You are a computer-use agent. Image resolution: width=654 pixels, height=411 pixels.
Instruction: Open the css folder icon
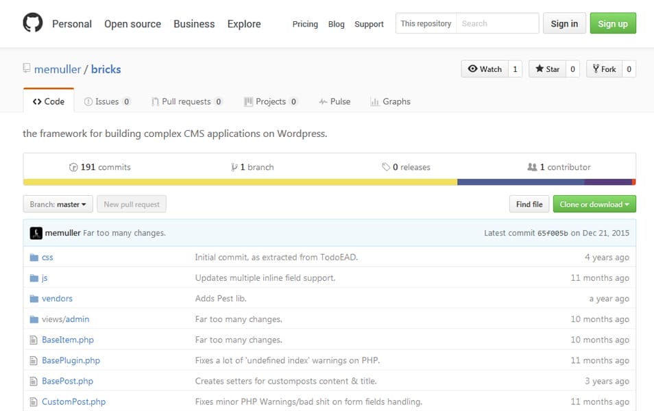(34, 258)
